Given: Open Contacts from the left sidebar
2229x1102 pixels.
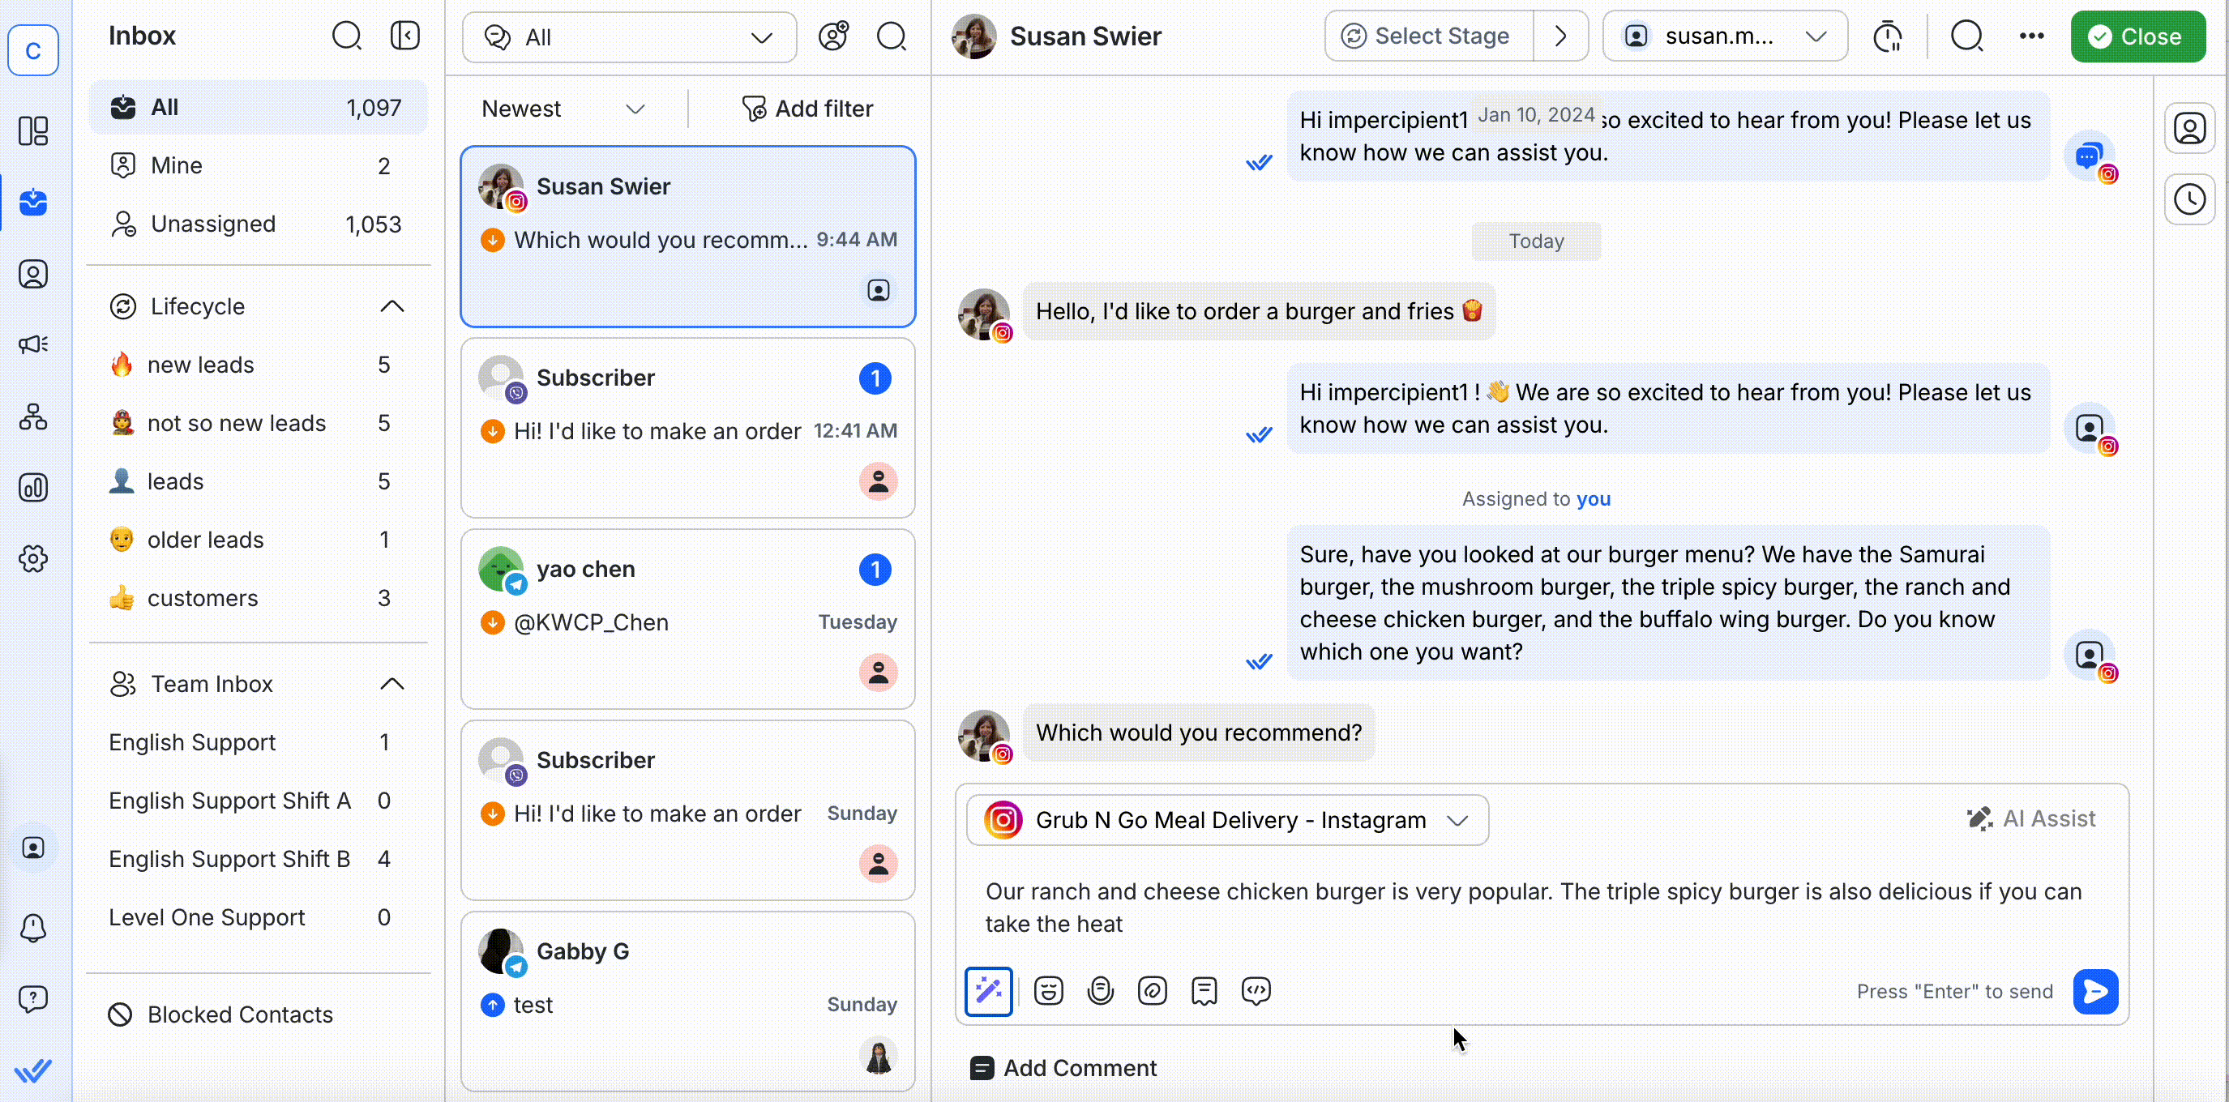Looking at the screenshot, I should coord(33,273).
